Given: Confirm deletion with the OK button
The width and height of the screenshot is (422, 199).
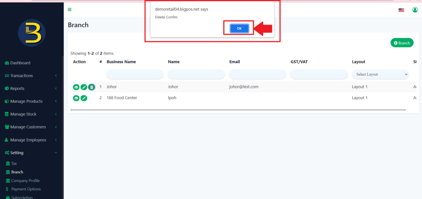Looking at the screenshot, I should pyautogui.click(x=239, y=28).
